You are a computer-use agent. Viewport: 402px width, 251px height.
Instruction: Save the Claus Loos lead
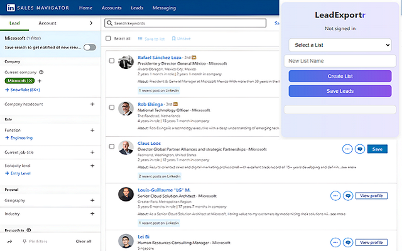click(x=378, y=149)
